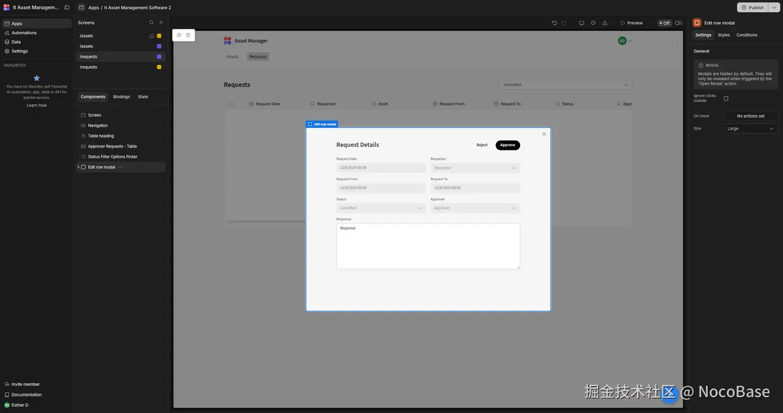Toggle the switch beside the Off indicator
Image resolution: width=783 pixels, height=413 pixels.
(678, 23)
